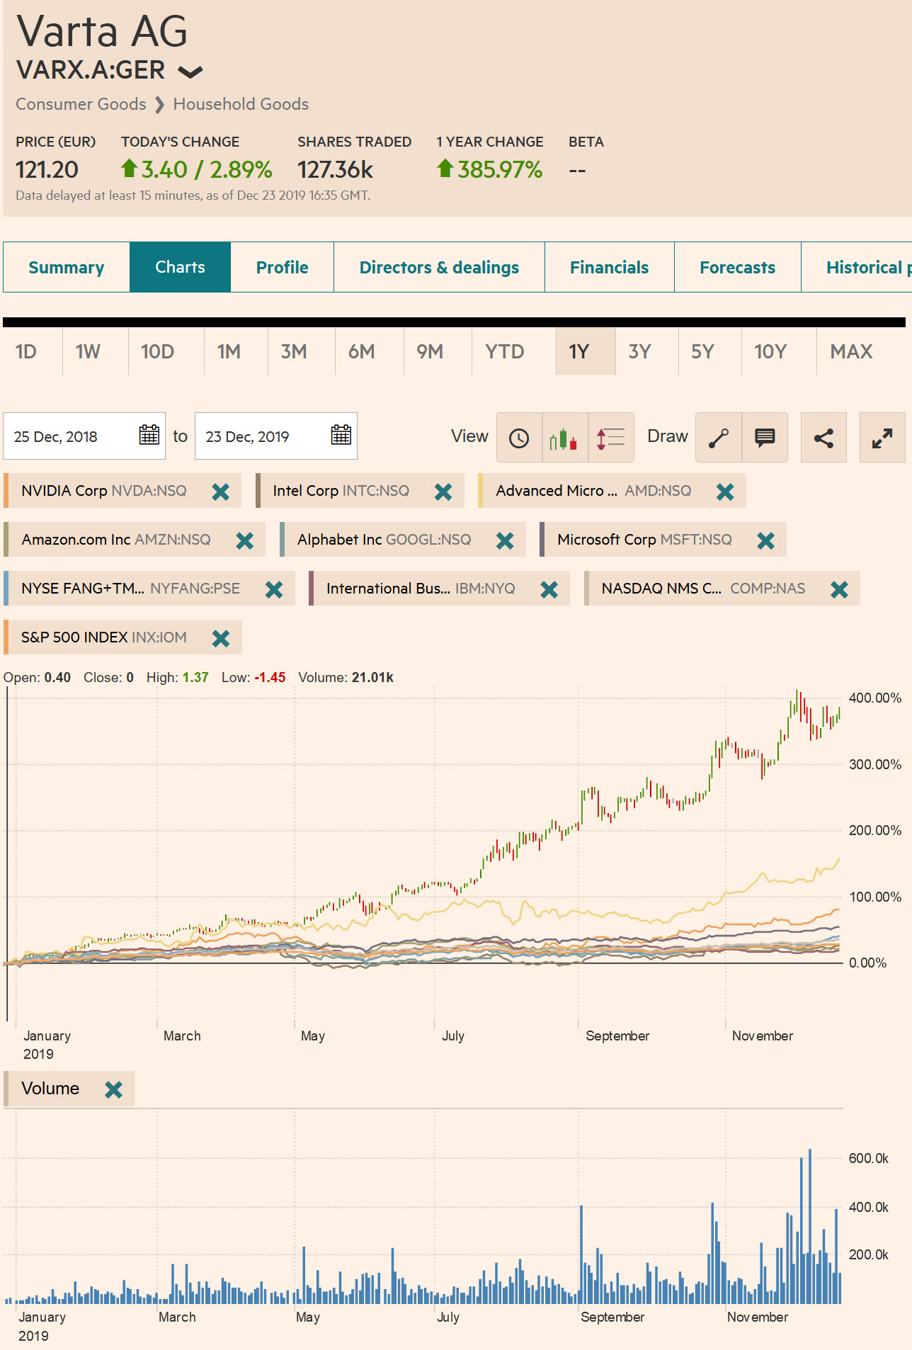912x1350 pixels.
Task: Open the indicators and comparisons icon
Action: [x=610, y=438]
